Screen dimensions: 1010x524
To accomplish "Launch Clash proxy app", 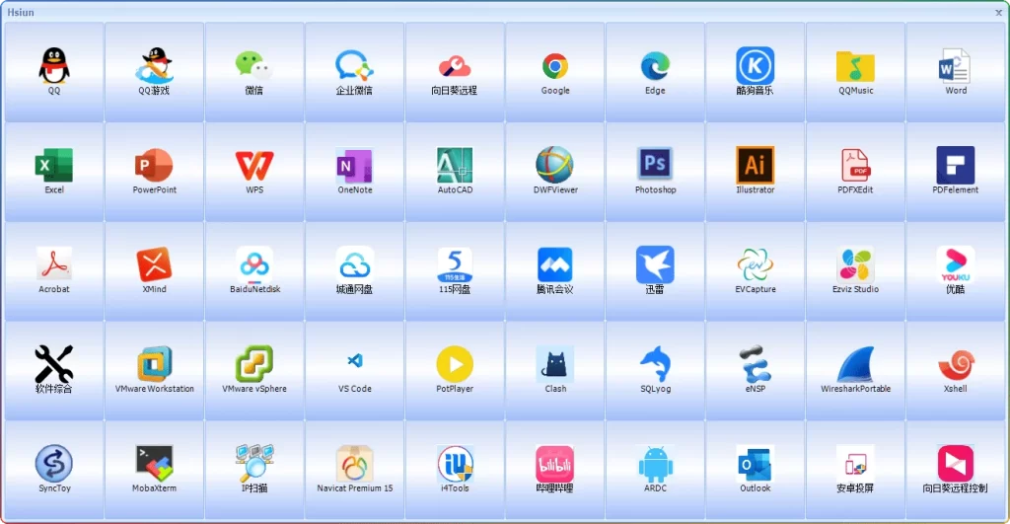I will pos(554,371).
